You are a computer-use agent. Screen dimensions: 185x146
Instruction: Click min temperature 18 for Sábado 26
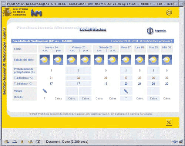(106, 84)
